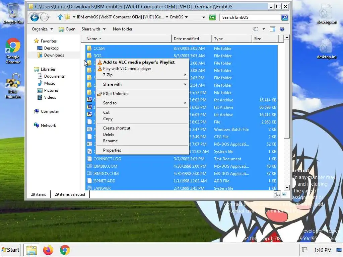The height and width of the screenshot is (257, 343).
Task: Choose Add to VLC media player's Playlist
Action: 142,62
